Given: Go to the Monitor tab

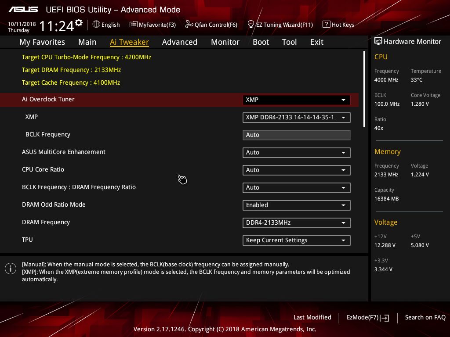Looking at the screenshot, I should (x=225, y=42).
